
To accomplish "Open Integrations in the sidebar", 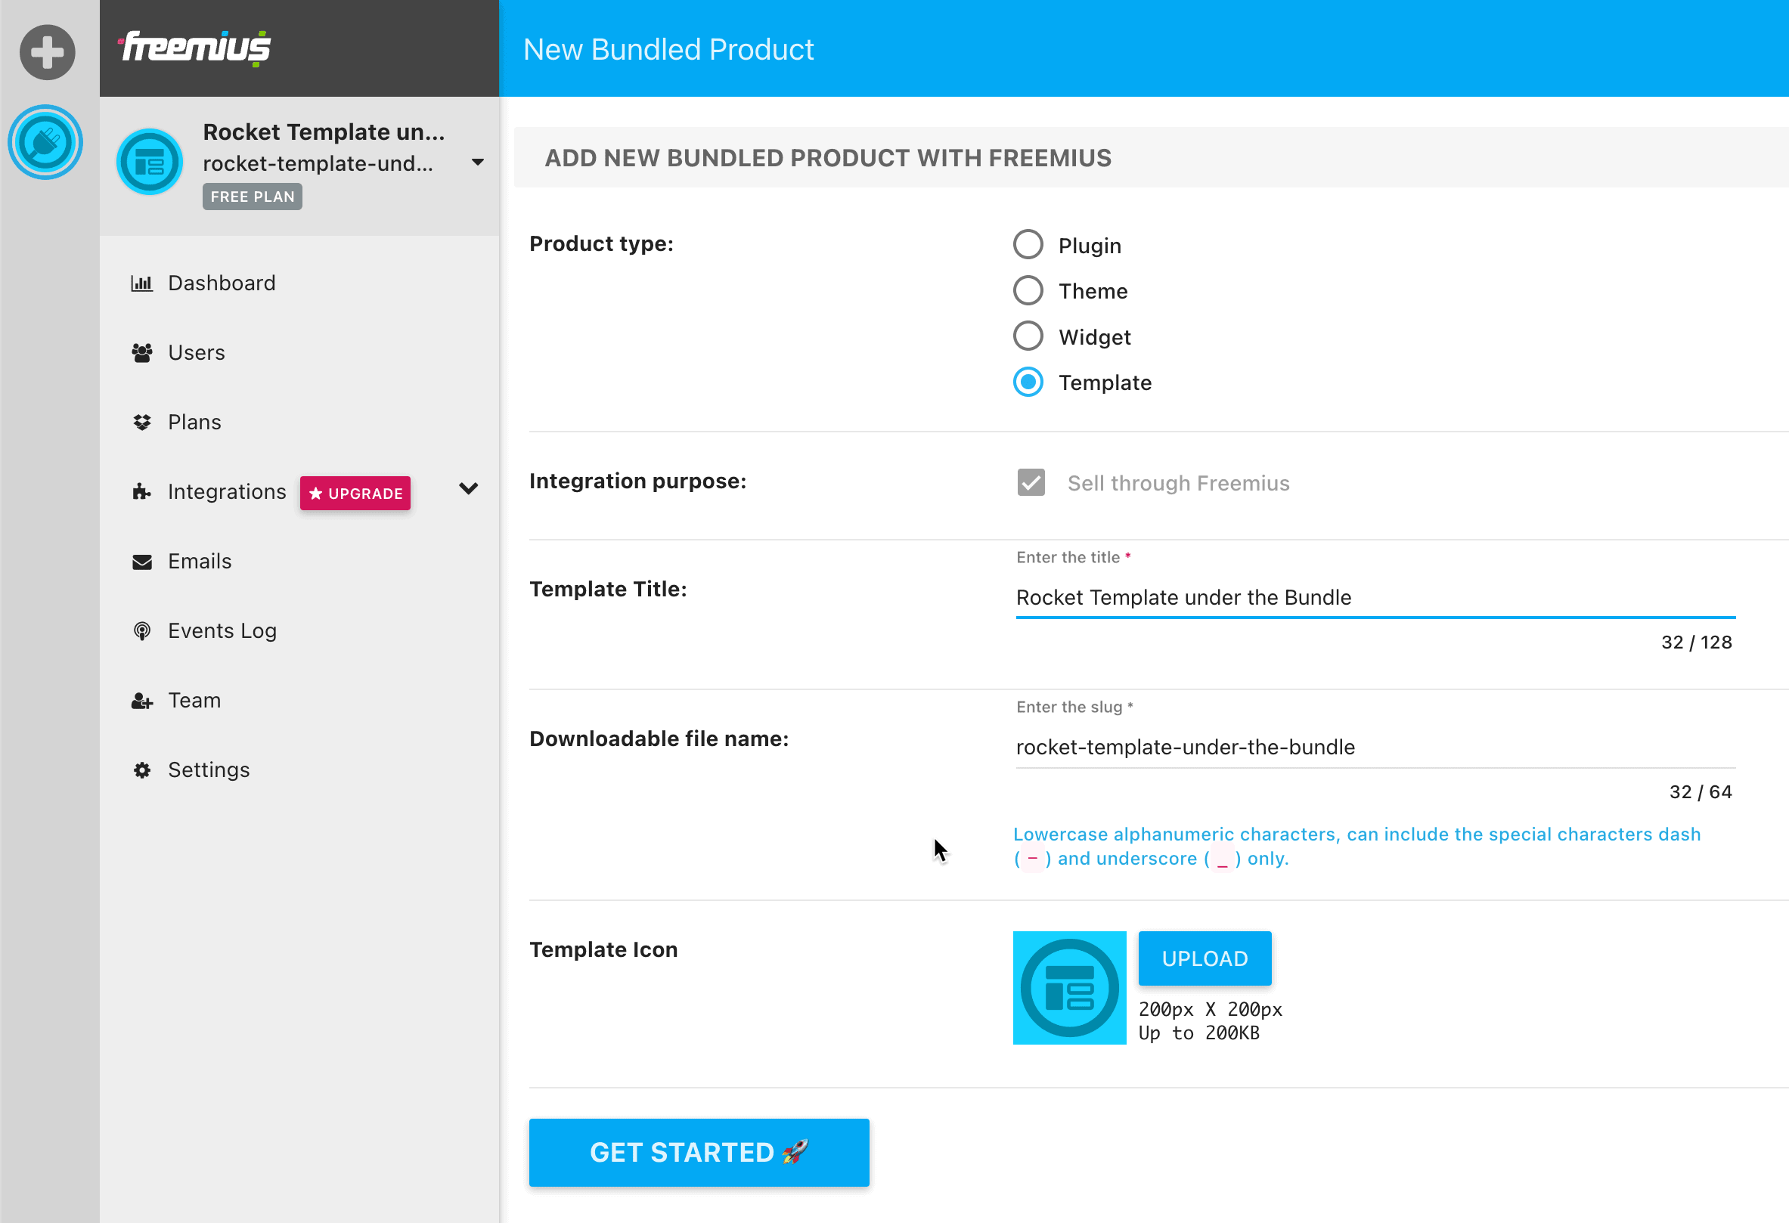I will [x=226, y=491].
